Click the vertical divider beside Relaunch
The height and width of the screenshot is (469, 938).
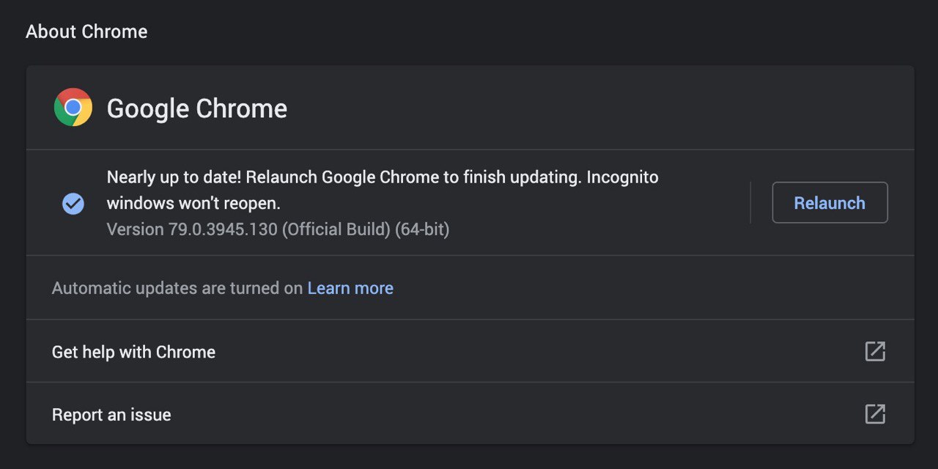750,202
